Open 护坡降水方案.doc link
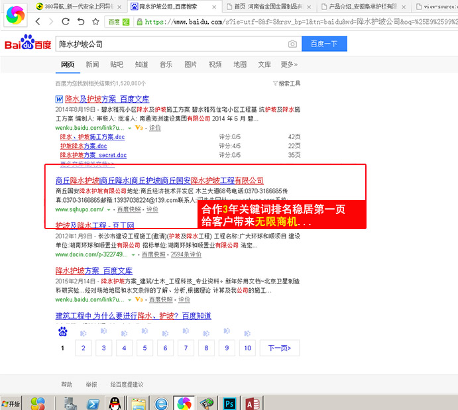 pos(84,146)
